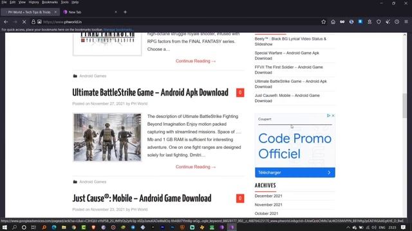This screenshot has height=231, width=412.
Task: Click November 23, 2021 post date
Action: (x=108, y=210)
